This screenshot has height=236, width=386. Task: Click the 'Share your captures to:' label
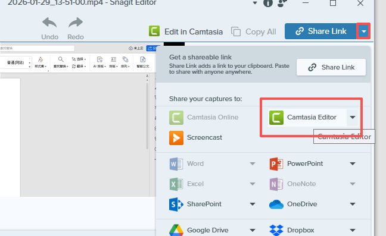206,99
